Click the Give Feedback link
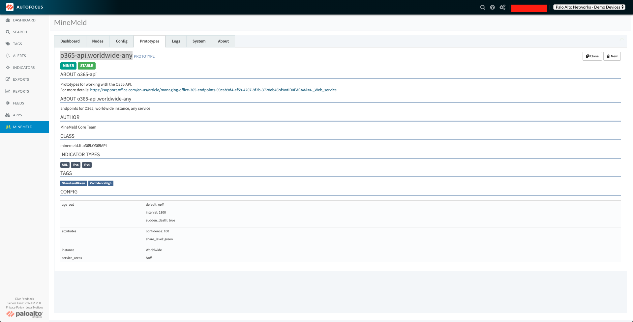Screen dimensions: 633x322 24,299
